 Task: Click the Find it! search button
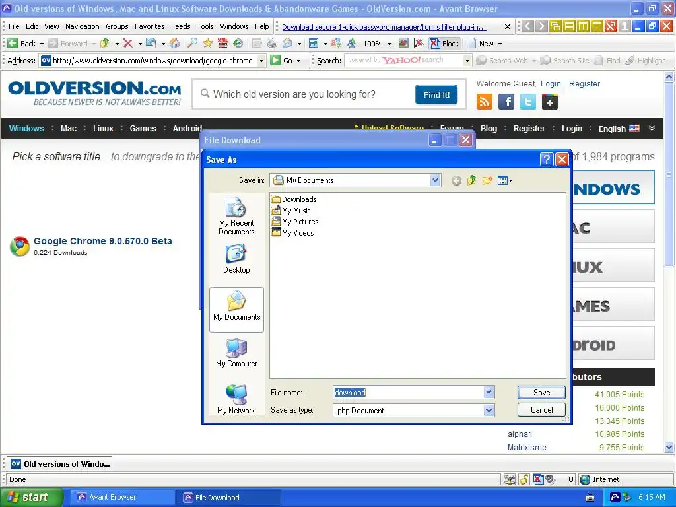tap(436, 94)
